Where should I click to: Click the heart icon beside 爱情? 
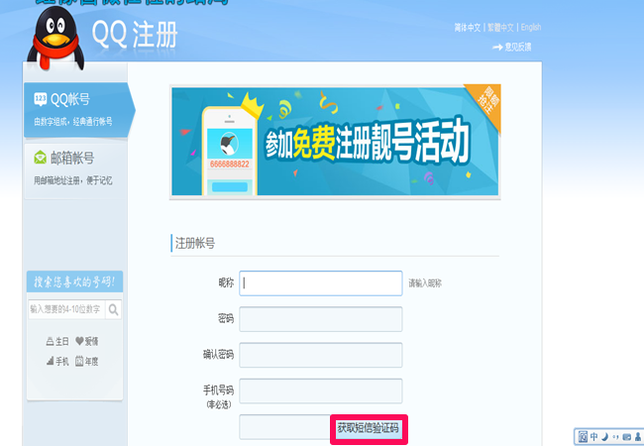[79, 341]
